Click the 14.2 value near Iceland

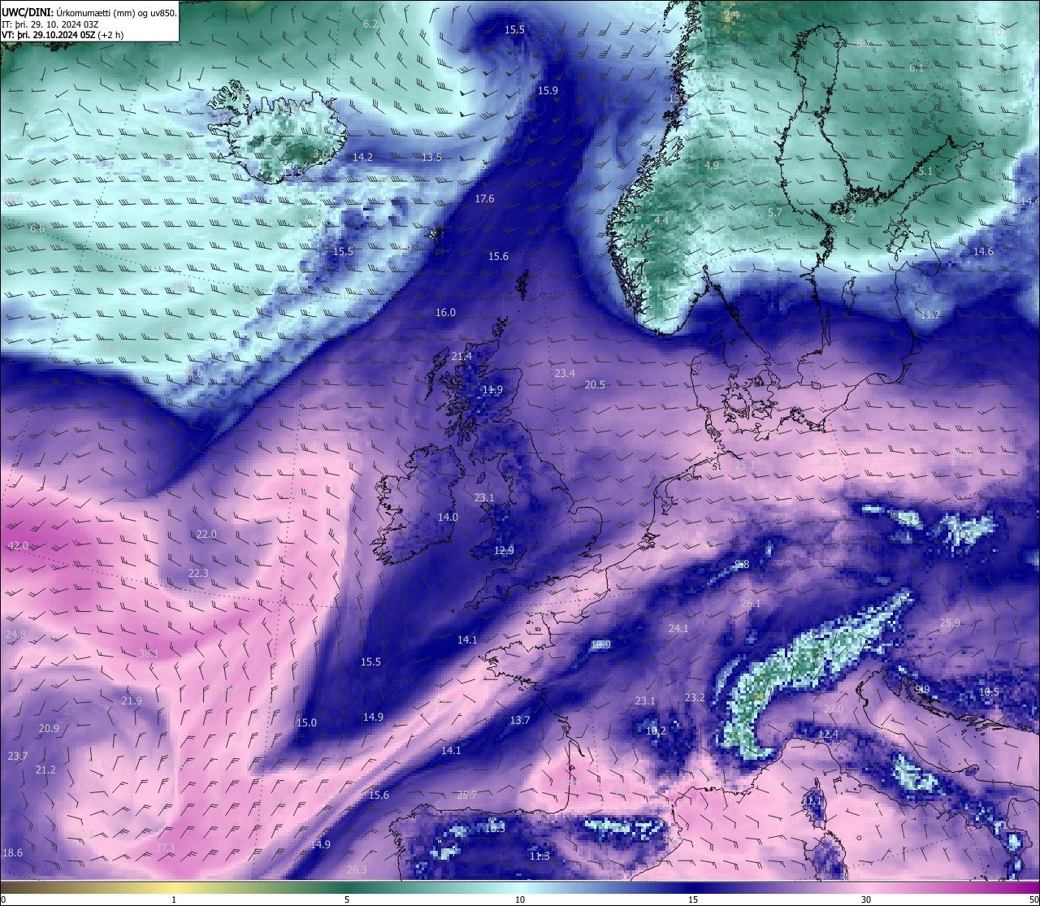pyautogui.click(x=362, y=157)
